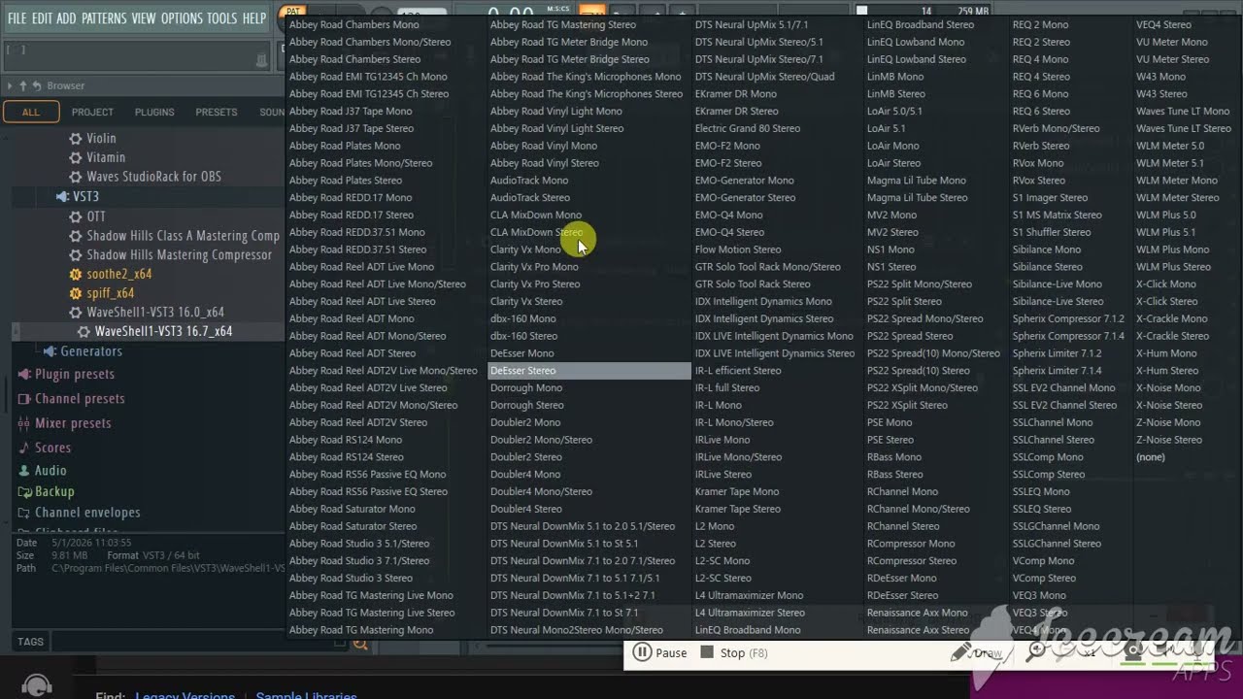Open the PATTERNS menu
Screen dimensions: 1243x699
click(x=104, y=18)
